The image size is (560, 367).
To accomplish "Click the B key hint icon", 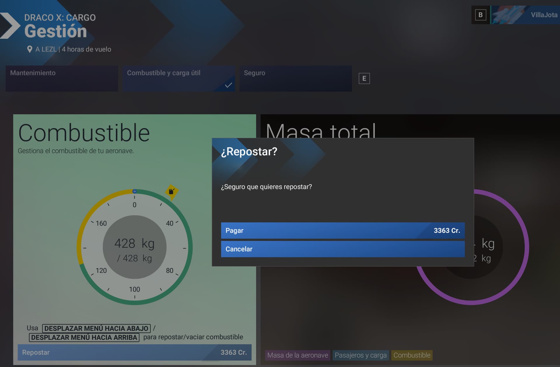I will (x=480, y=15).
